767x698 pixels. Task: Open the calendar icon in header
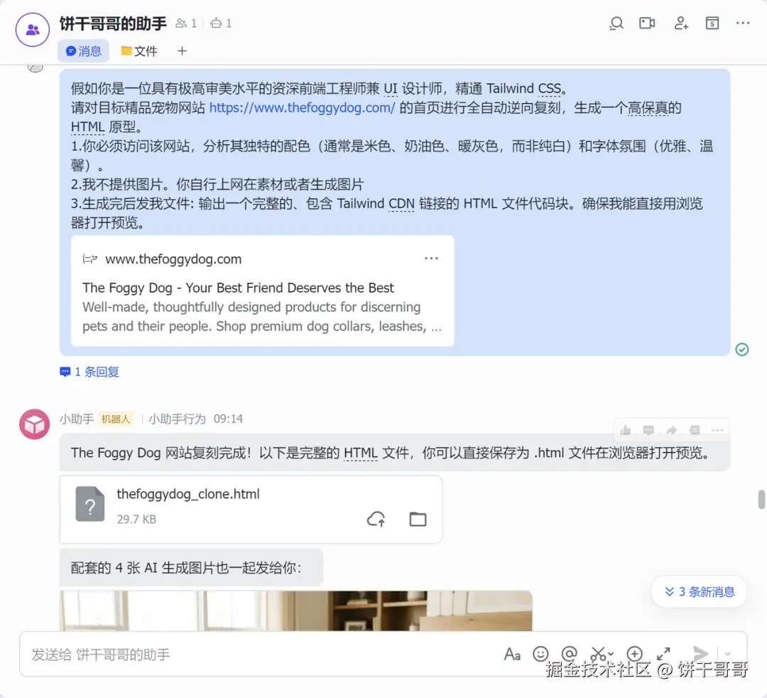pos(712,23)
